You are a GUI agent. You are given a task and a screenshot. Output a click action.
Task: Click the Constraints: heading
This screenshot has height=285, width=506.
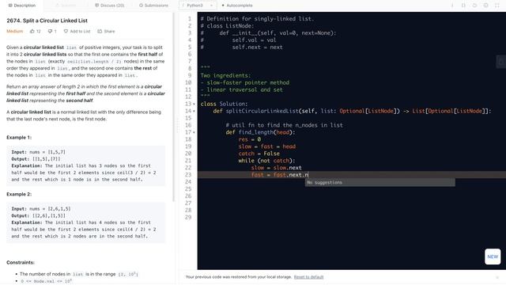[21, 262]
